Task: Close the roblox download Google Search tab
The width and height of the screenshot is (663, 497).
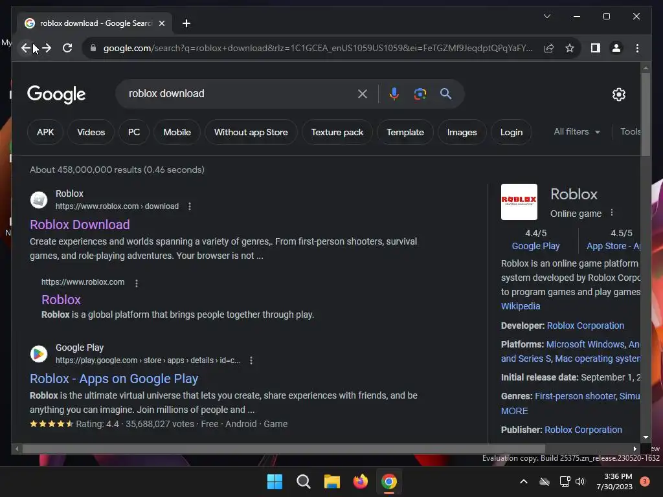Action: click(x=161, y=23)
